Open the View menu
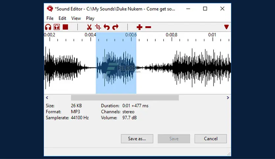 (x=76, y=18)
